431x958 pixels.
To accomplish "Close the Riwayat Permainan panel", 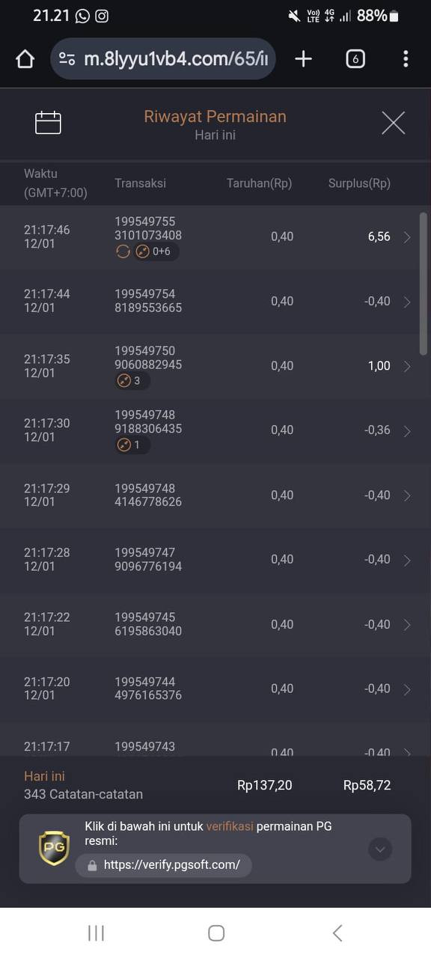I will (x=393, y=123).
